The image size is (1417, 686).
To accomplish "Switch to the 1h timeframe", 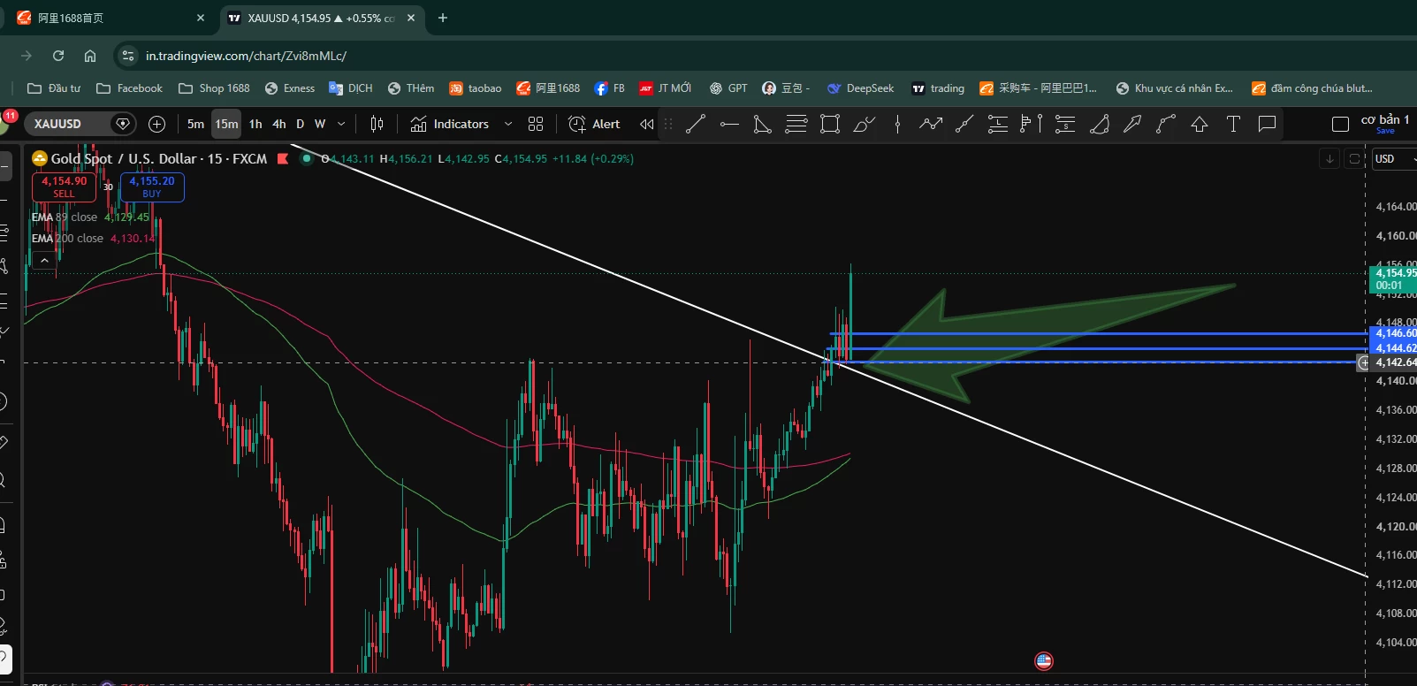I will tap(255, 125).
